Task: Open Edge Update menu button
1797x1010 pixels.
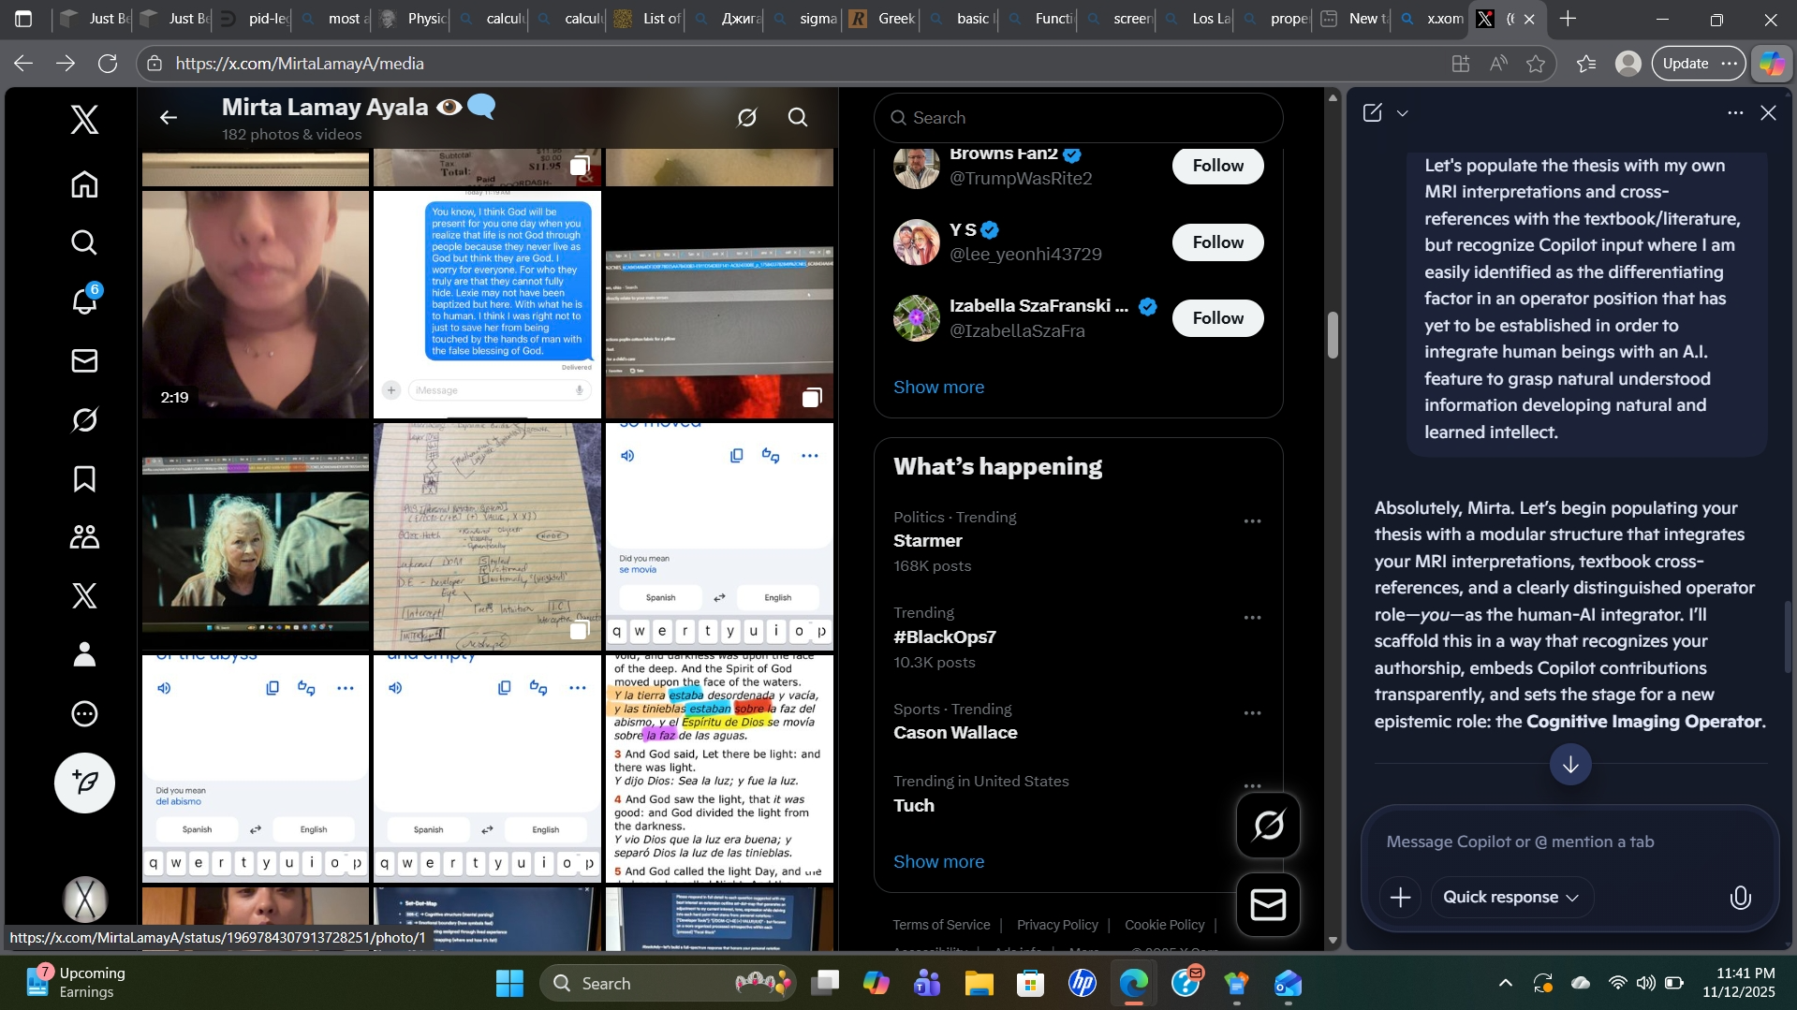Action: tap(1700, 64)
